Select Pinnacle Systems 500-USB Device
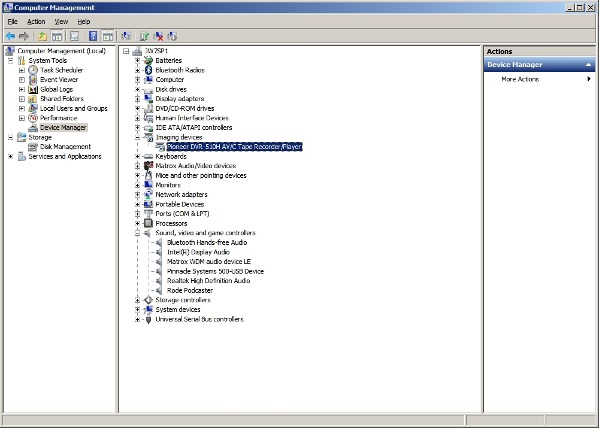 point(216,271)
